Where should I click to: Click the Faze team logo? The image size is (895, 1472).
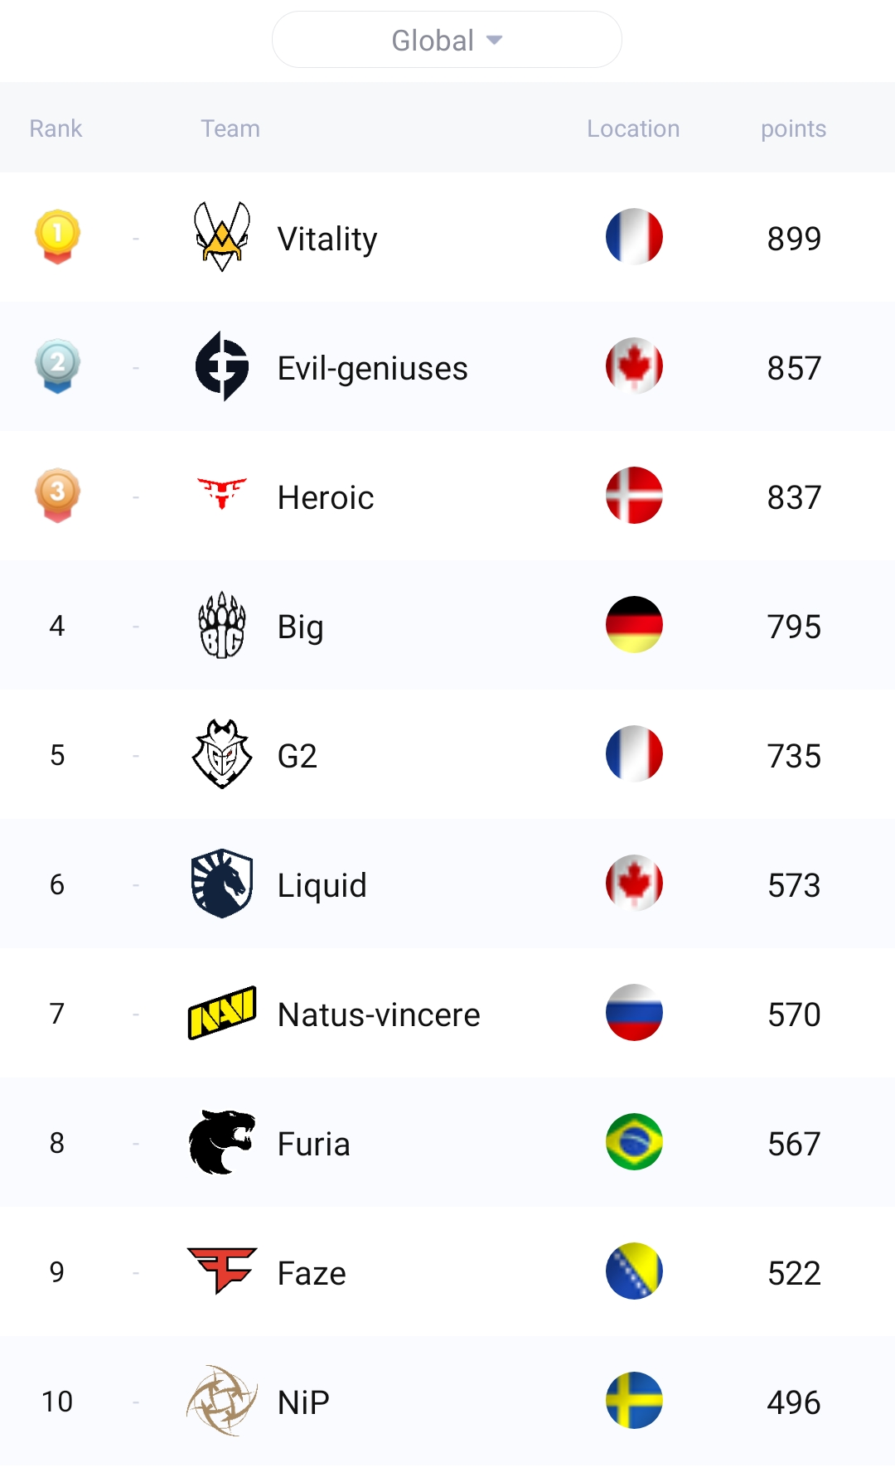tap(221, 1271)
